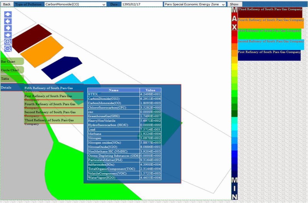The image size is (308, 203).
Task: Select Fourth Refinery orange legend swatch
Action: tap(271, 23)
